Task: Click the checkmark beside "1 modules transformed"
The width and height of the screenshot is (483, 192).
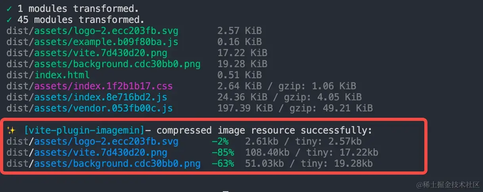Action: point(10,8)
